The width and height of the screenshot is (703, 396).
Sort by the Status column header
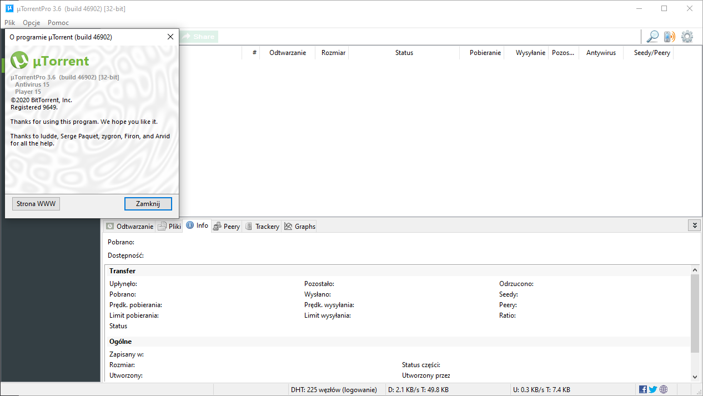pyautogui.click(x=404, y=53)
